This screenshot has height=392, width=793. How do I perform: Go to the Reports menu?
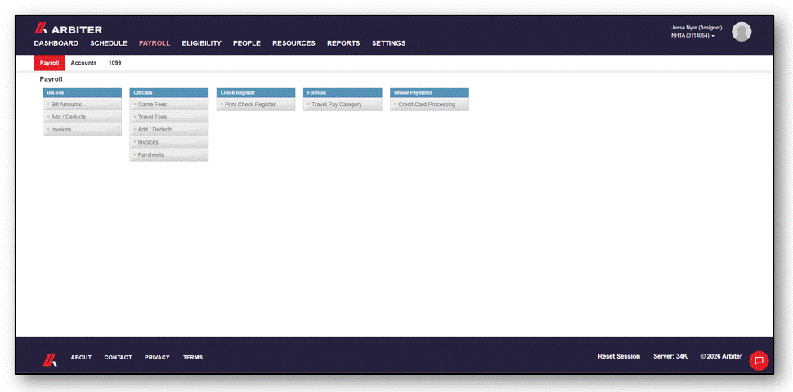[x=343, y=43]
